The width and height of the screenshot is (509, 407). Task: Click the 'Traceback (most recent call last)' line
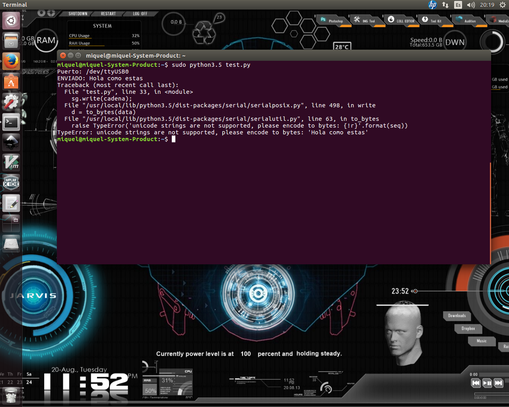118,85
